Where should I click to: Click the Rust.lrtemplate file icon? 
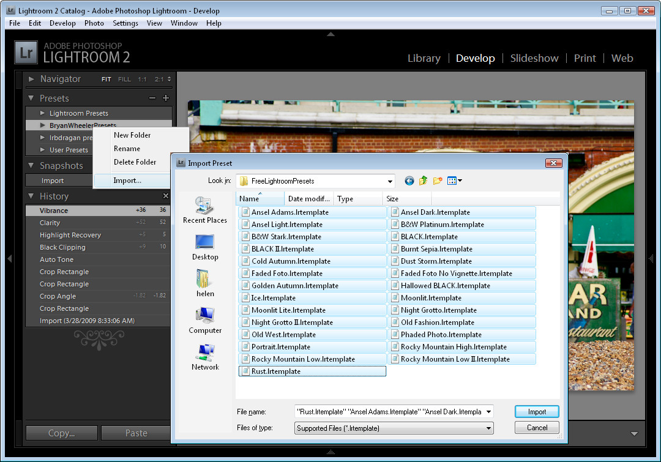245,371
